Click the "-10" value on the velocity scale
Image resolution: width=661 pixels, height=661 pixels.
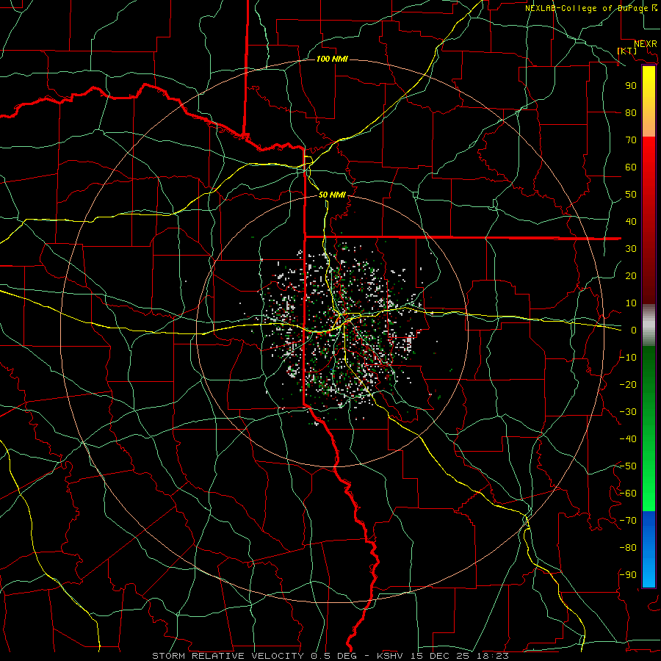628,358
